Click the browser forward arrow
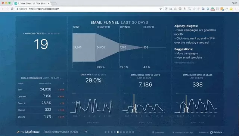The width and height of the screenshot is (239, 136). click(7, 9)
